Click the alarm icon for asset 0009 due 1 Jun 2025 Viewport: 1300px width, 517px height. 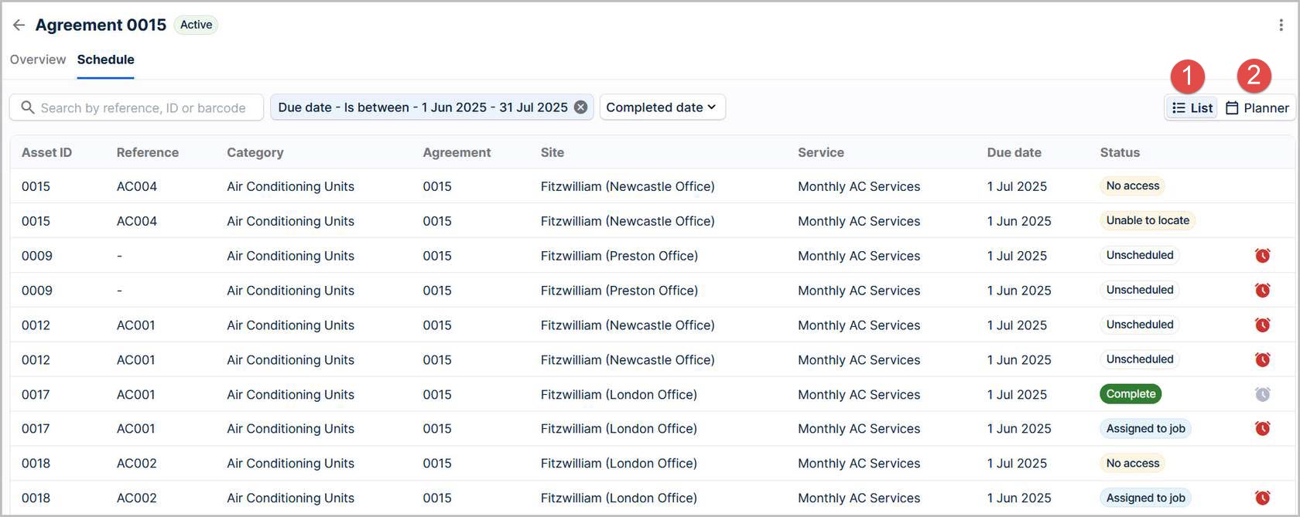coord(1262,290)
